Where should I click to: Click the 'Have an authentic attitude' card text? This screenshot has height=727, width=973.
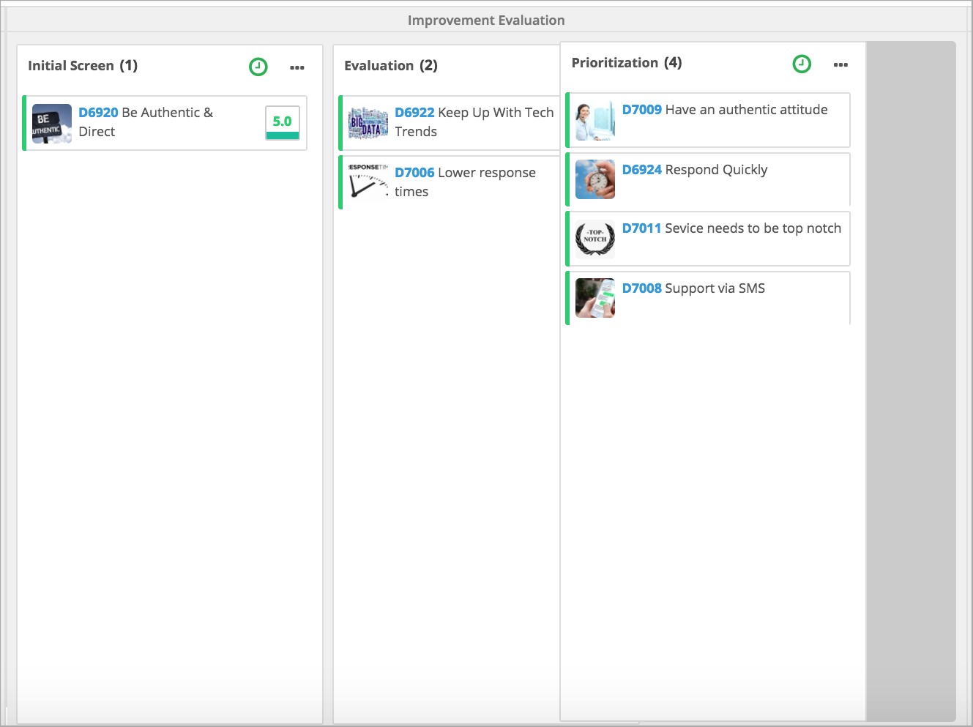click(x=746, y=110)
